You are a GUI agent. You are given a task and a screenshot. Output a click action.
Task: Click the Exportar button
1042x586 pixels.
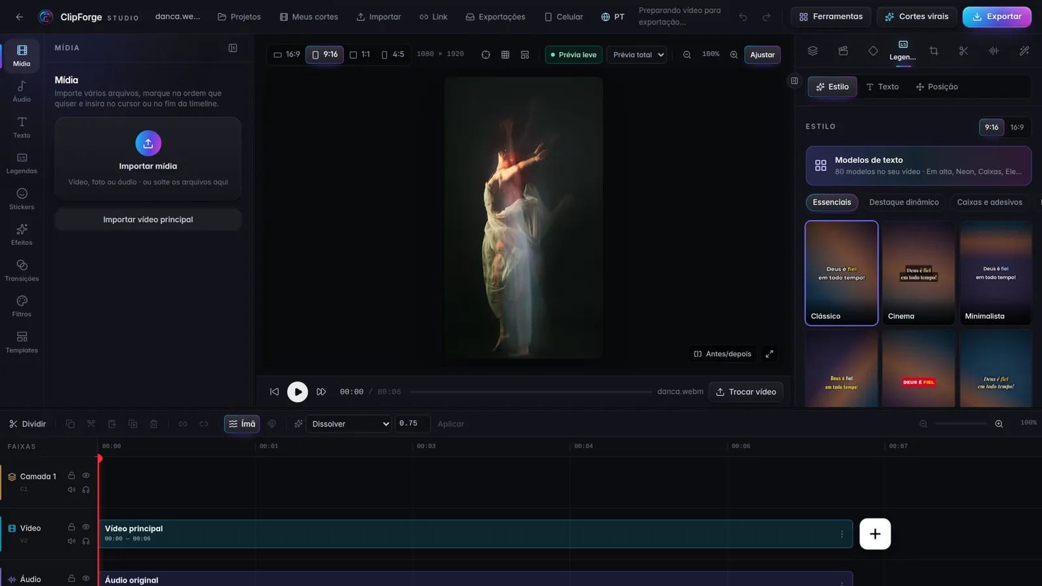point(996,17)
